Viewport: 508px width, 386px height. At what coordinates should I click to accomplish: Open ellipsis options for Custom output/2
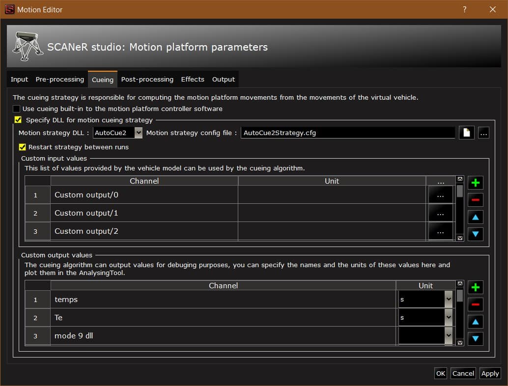point(440,231)
